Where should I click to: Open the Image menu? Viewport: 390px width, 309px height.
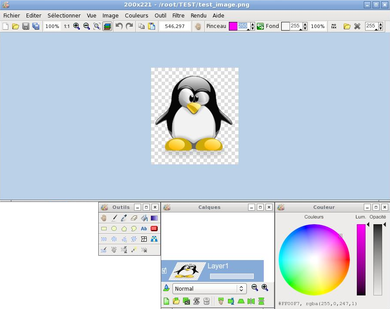pyautogui.click(x=110, y=15)
